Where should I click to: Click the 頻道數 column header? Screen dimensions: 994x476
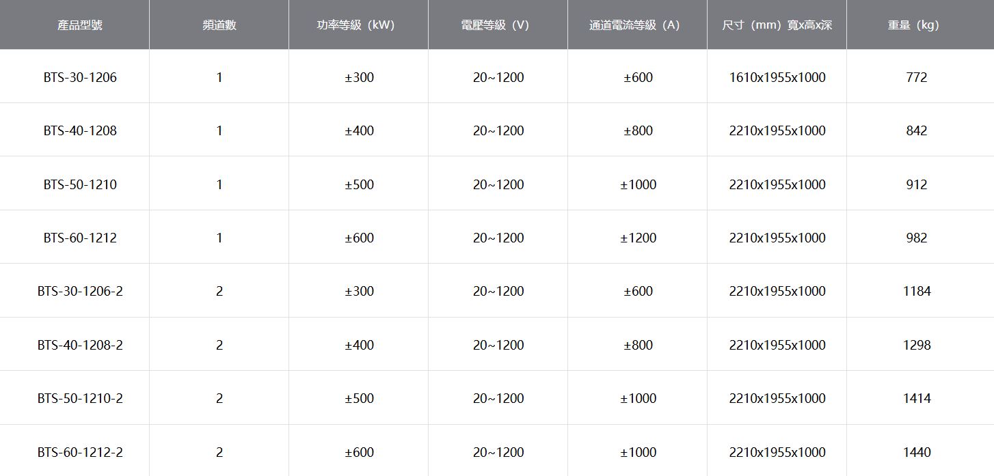[x=219, y=25]
